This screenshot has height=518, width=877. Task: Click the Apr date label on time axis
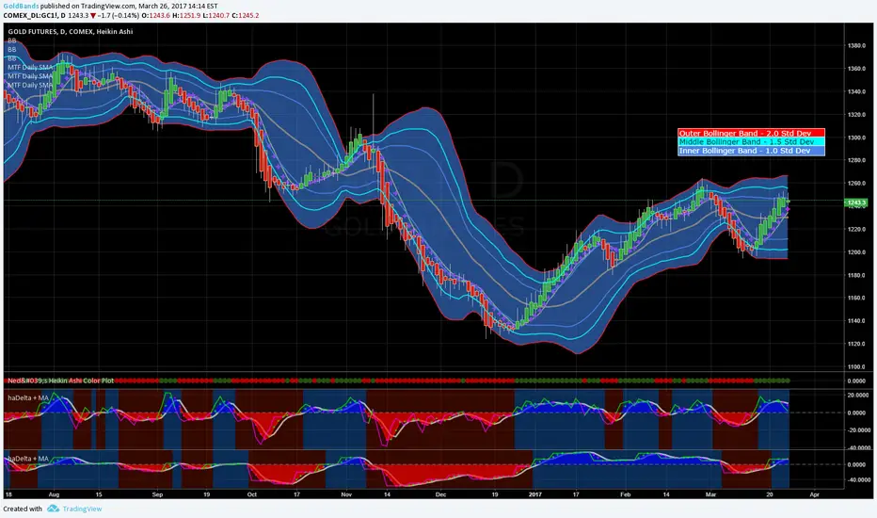click(x=814, y=494)
